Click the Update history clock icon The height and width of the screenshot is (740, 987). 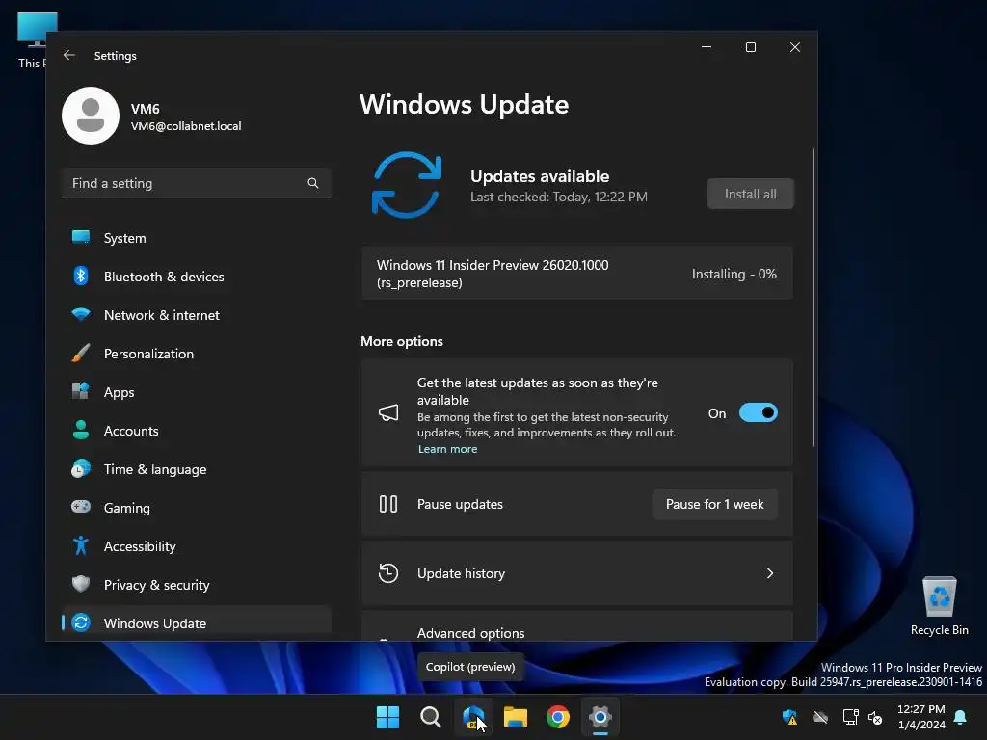[x=388, y=573]
